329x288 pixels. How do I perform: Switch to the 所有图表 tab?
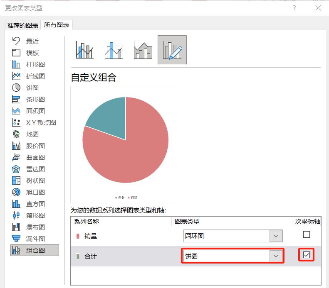pos(57,25)
